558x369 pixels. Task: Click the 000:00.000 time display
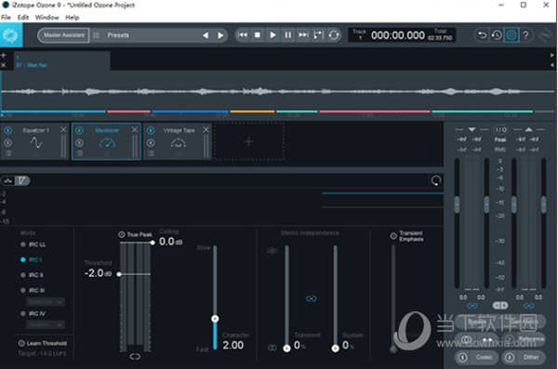pyautogui.click(x=398, y=35)
